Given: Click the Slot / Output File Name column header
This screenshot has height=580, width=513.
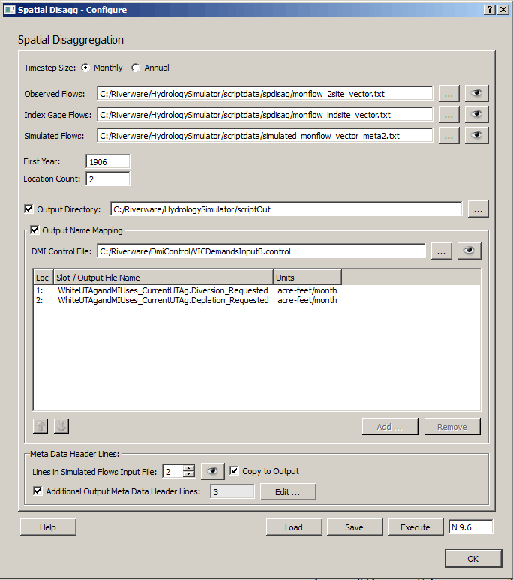Looking at the screenshot, I should point(163,278).
